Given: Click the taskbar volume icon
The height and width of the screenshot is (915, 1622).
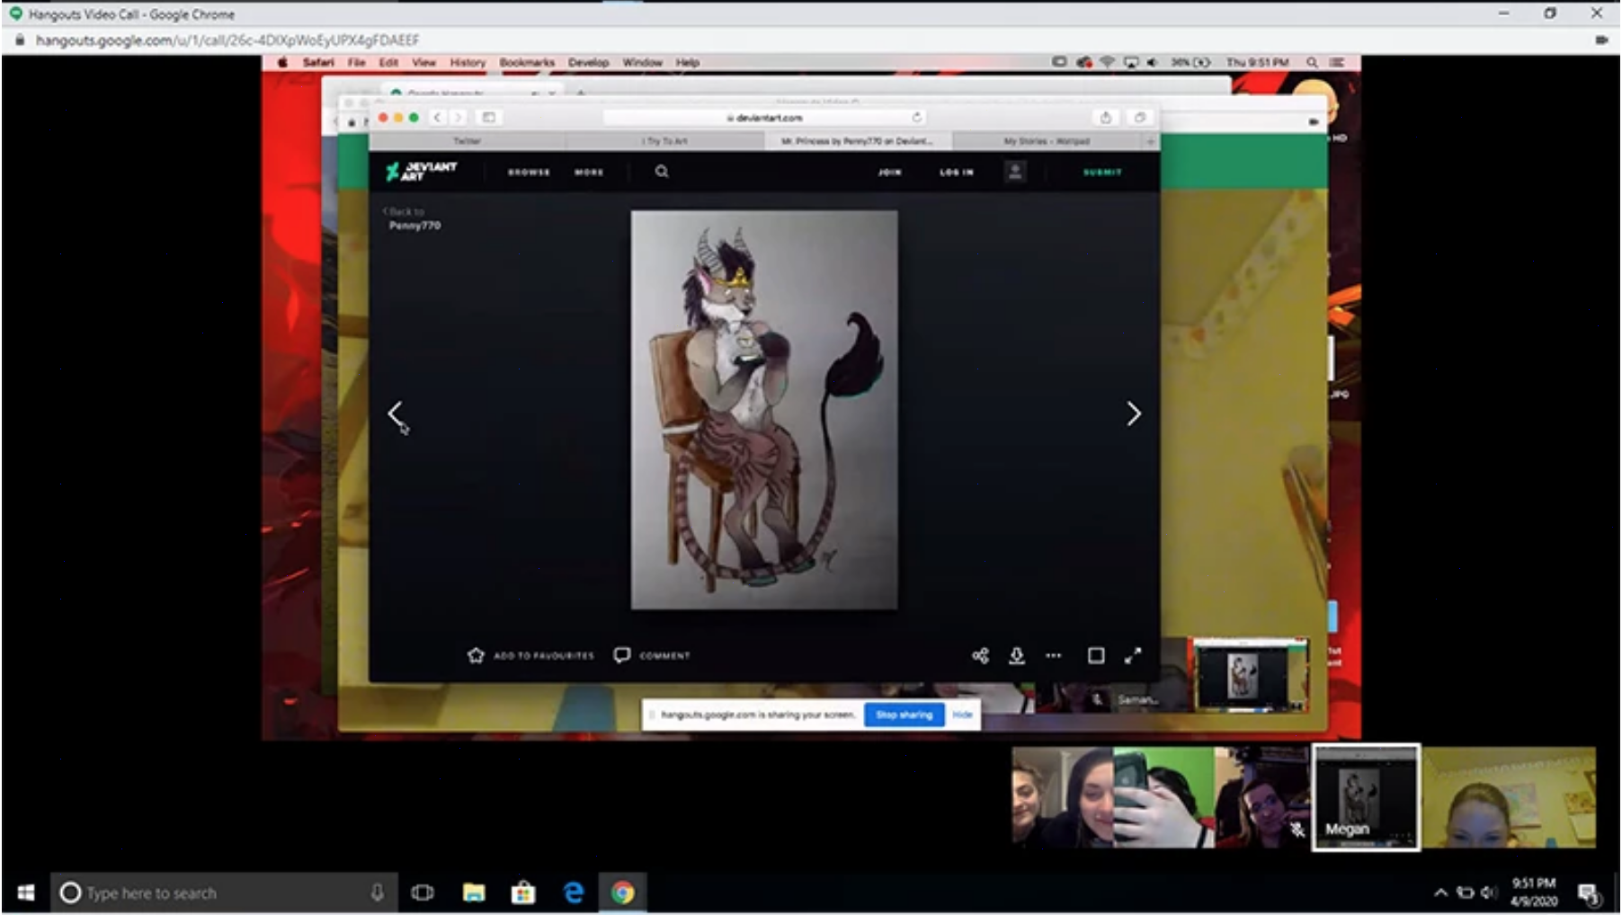Looking at the screenshot, I should (1489, 893).
